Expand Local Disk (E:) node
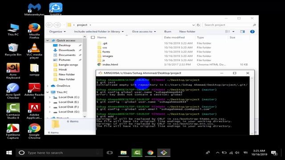This screenshot has width=285, height=160. (x=50, y=102)
